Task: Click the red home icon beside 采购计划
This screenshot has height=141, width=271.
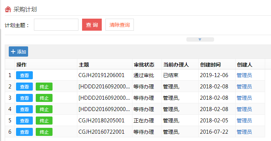Action: tap(8, 9)
